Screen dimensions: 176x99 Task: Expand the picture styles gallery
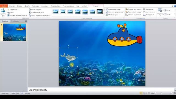pos(105,15)
